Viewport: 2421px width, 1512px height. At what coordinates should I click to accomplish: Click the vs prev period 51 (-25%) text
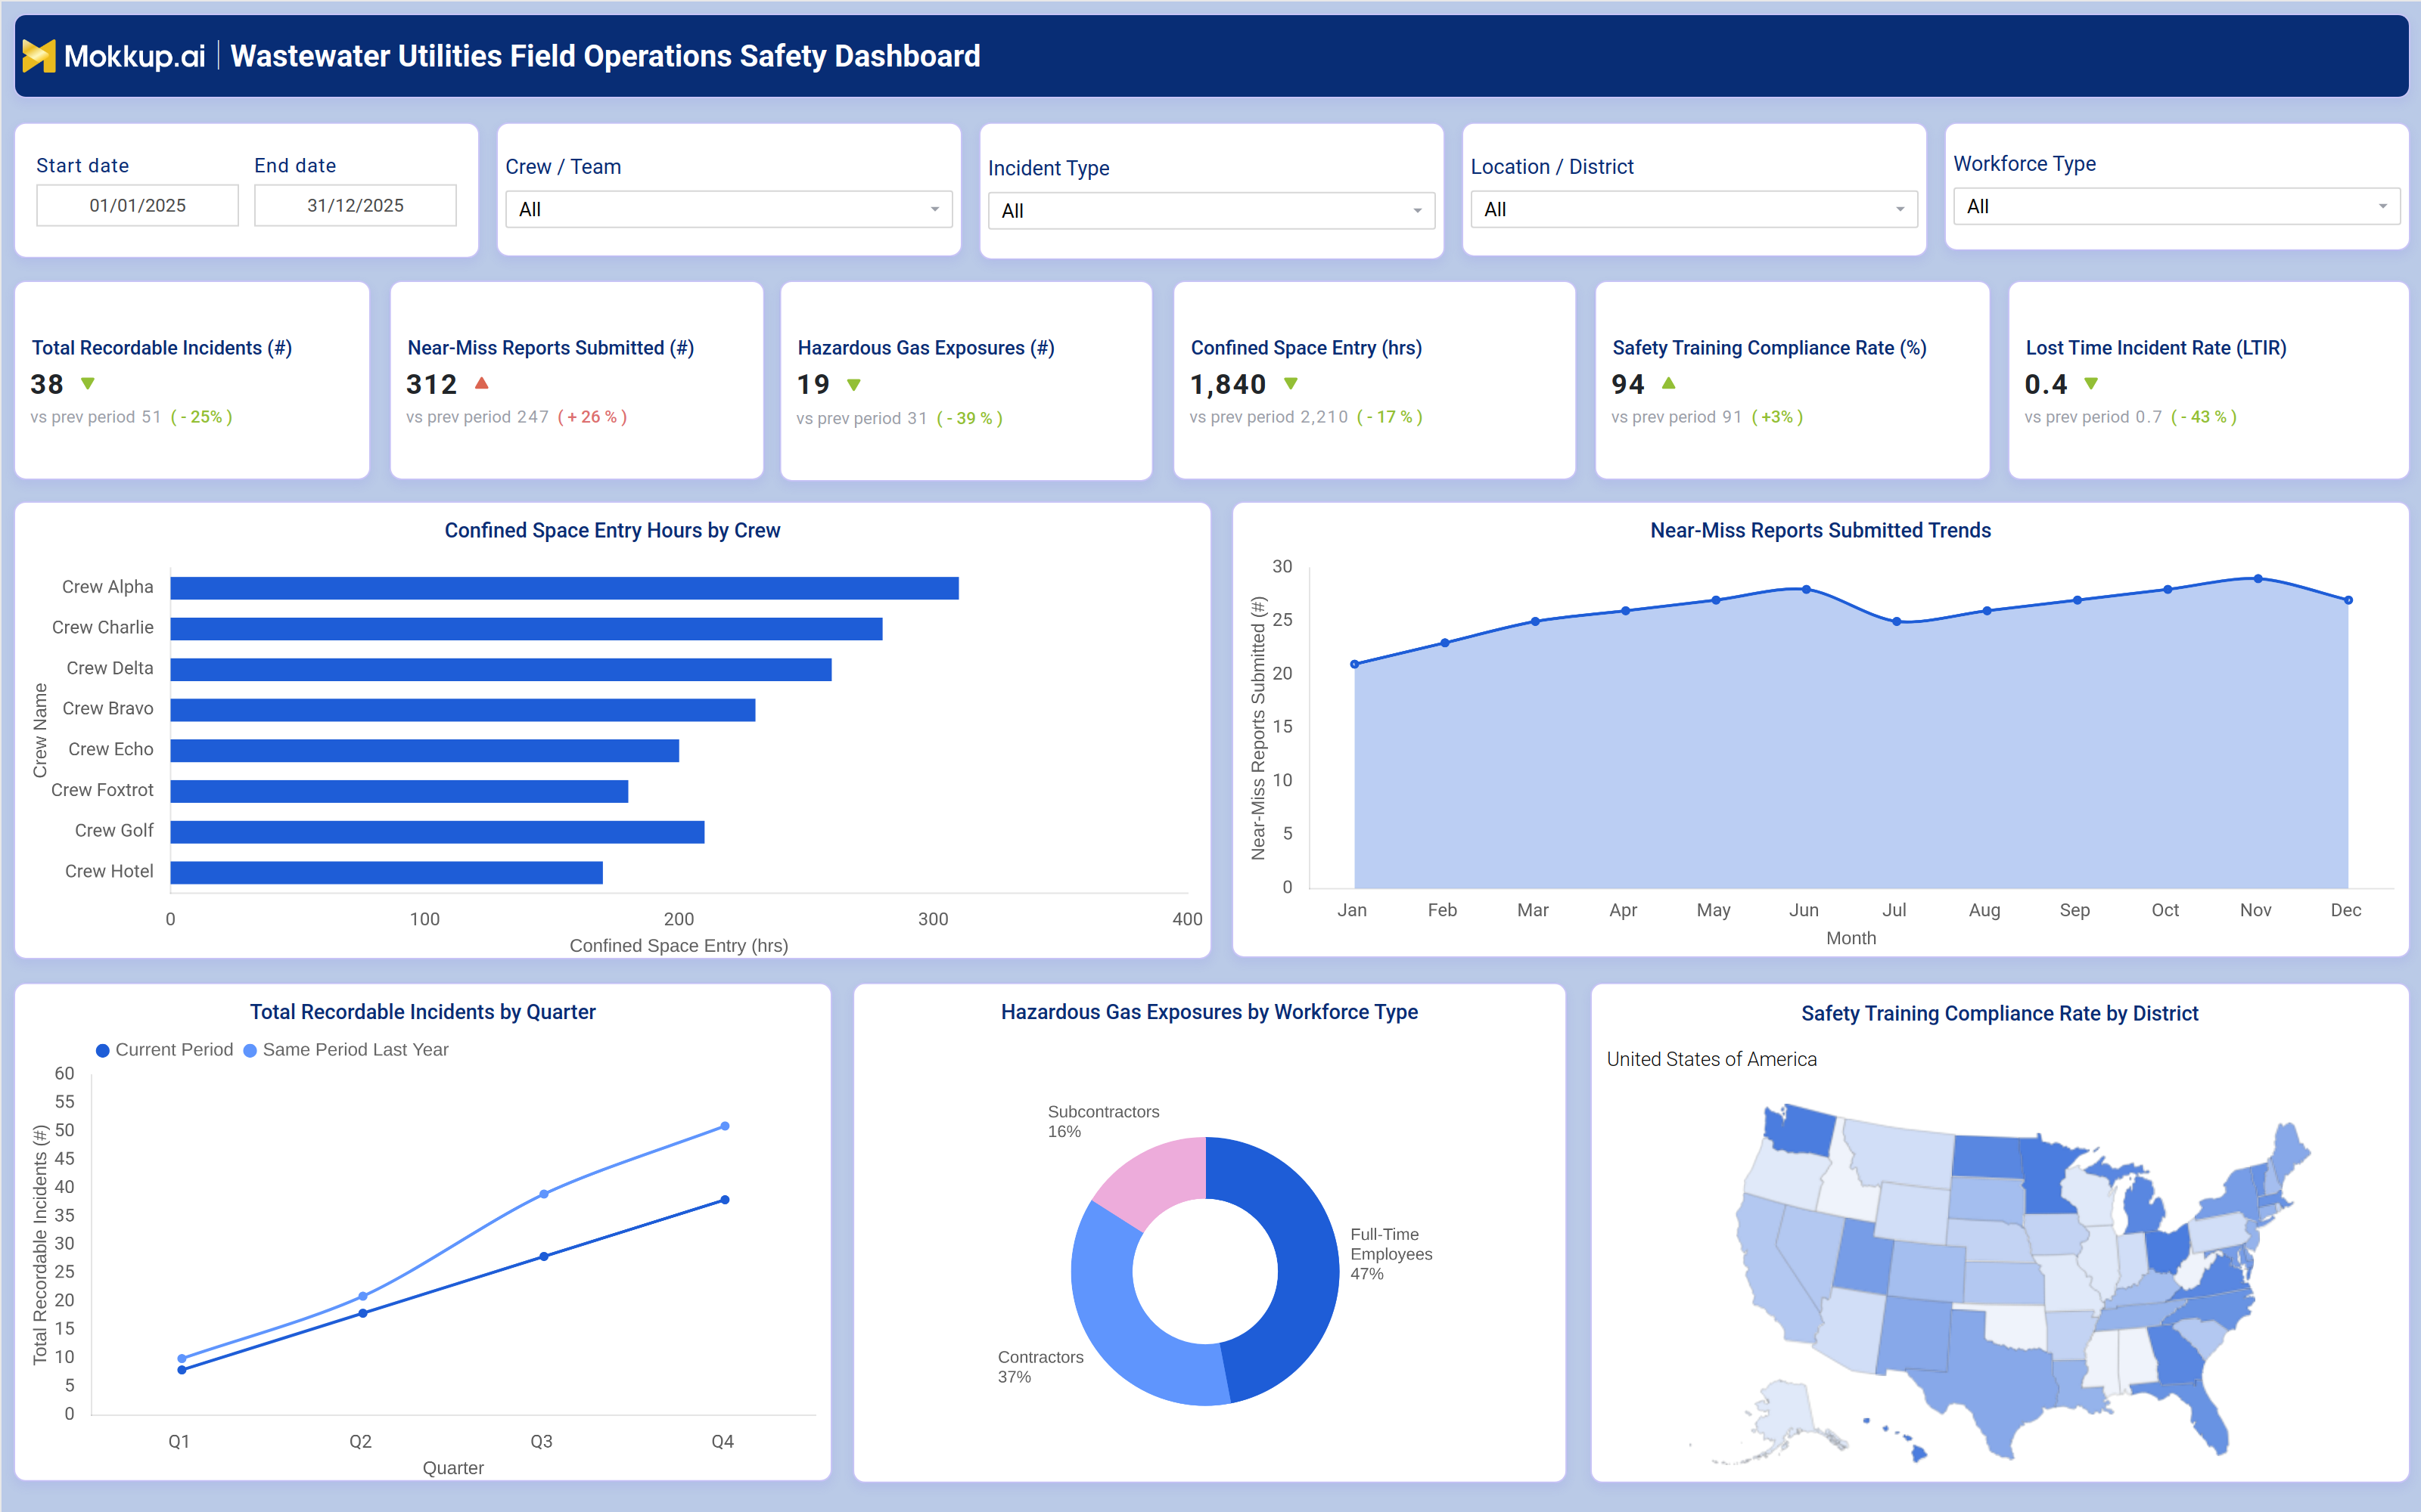[x=131, y=417]
